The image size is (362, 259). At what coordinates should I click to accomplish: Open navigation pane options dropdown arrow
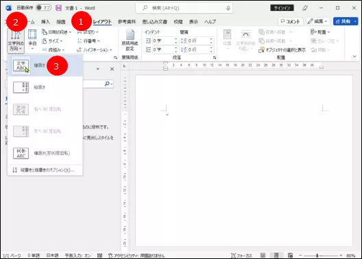(98, 69)
